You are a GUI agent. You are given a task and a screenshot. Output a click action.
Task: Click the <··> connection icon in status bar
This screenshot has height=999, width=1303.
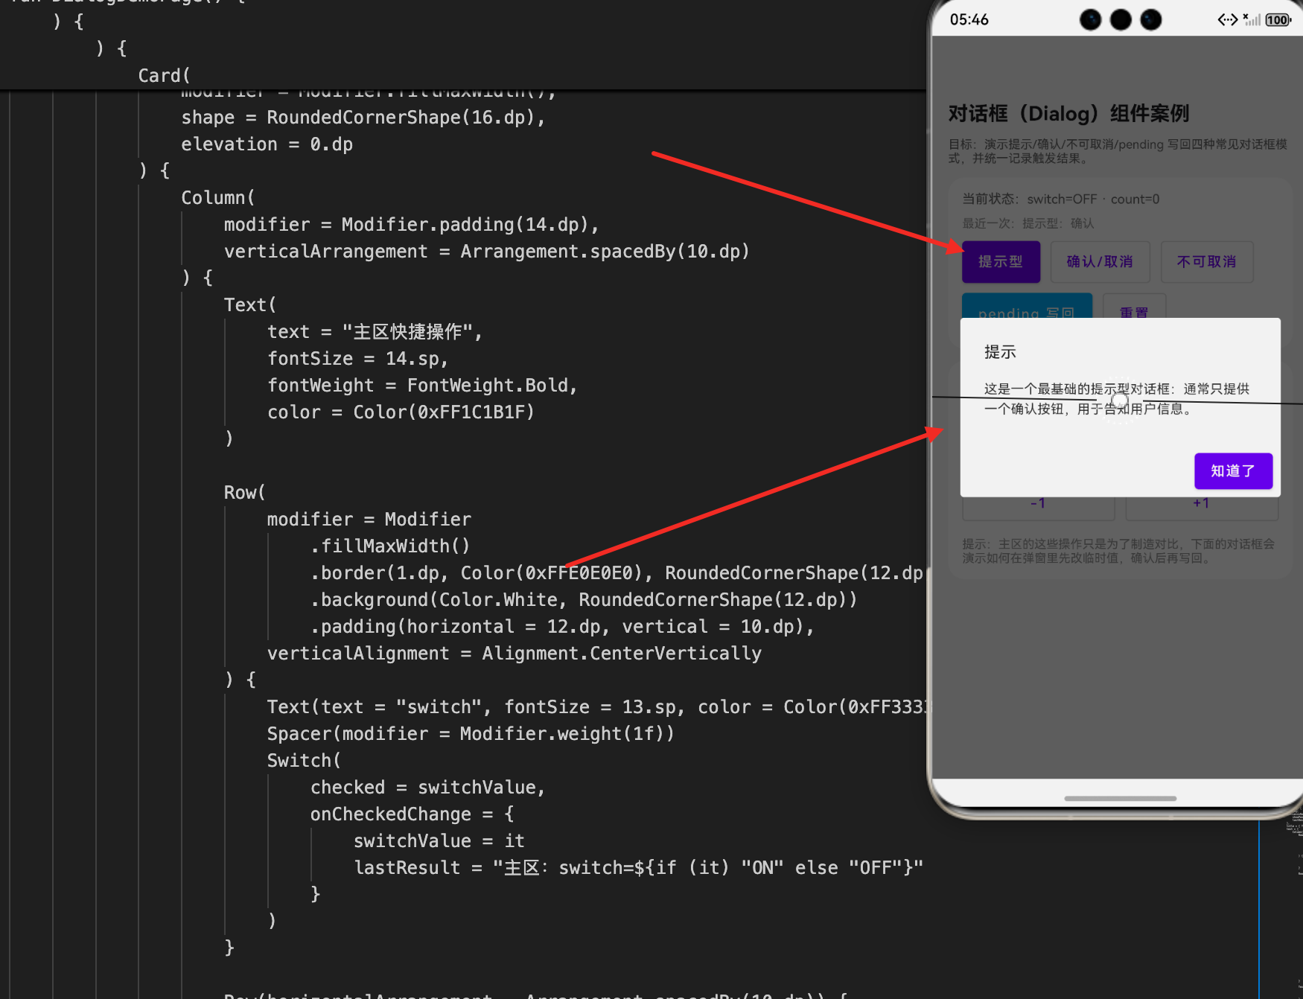click(1228, 20)
